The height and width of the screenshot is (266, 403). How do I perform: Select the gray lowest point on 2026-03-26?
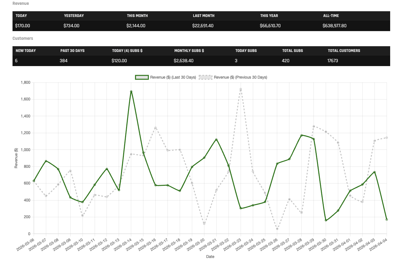(277, 229)
